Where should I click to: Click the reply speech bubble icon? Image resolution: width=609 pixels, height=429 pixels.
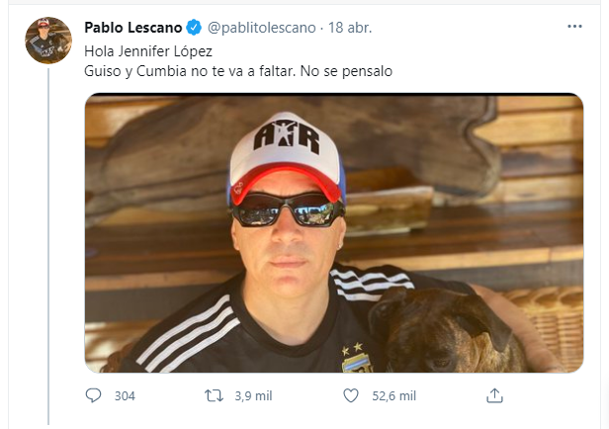93,395
